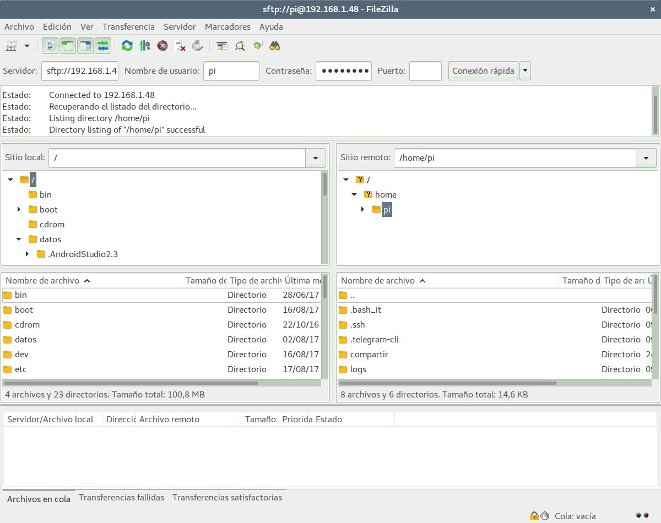Compare the local and remote directories

pyautogui.click(x=222, y=46)
